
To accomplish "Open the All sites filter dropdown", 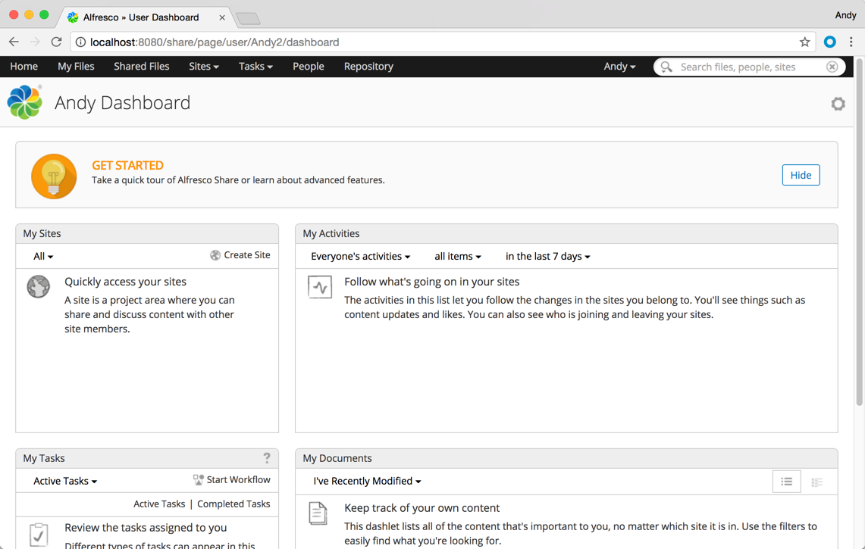I will (x=42, y=256).
